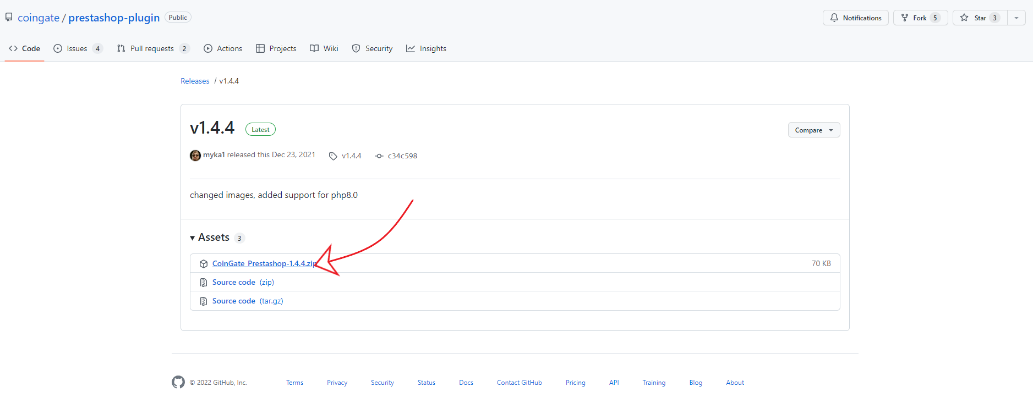Image resolution: width=1033 pixels, height=403 pixels.
Task: Open the Terms footer link
Action: 294,383
